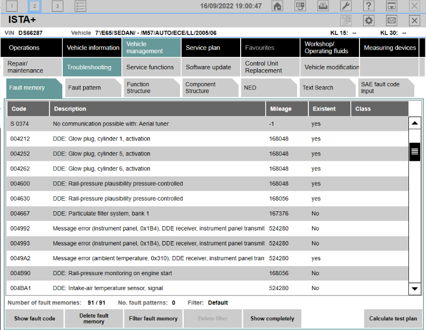The image size is (426, 330).
Task: Select fault 004BA1 intake-air temperature sensor
Action: click(208, 288)
